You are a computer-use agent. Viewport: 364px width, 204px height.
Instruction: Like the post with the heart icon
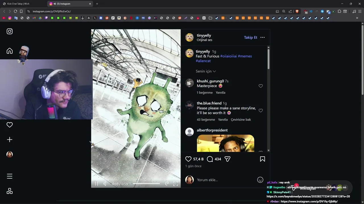188,159
